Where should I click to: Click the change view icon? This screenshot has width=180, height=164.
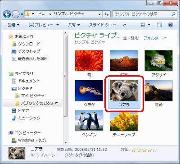[142, 25]
